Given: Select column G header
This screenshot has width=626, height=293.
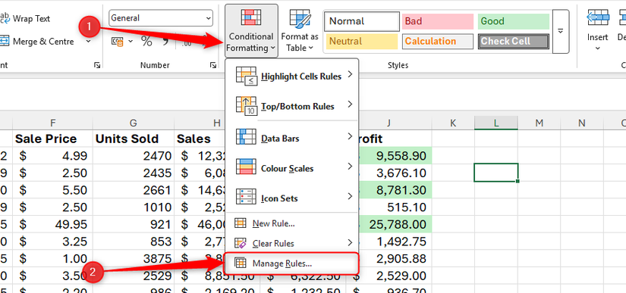Looking at the screenshot, I should 134,123.
